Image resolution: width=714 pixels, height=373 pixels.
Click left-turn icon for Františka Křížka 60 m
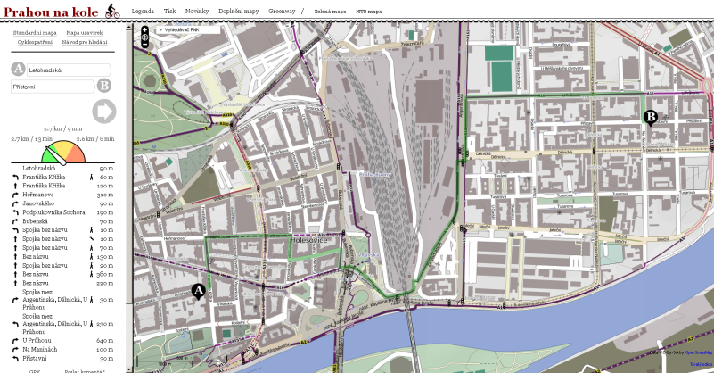point(15,177)
